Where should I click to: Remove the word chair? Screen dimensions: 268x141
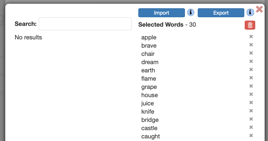(x=251, y=53)
